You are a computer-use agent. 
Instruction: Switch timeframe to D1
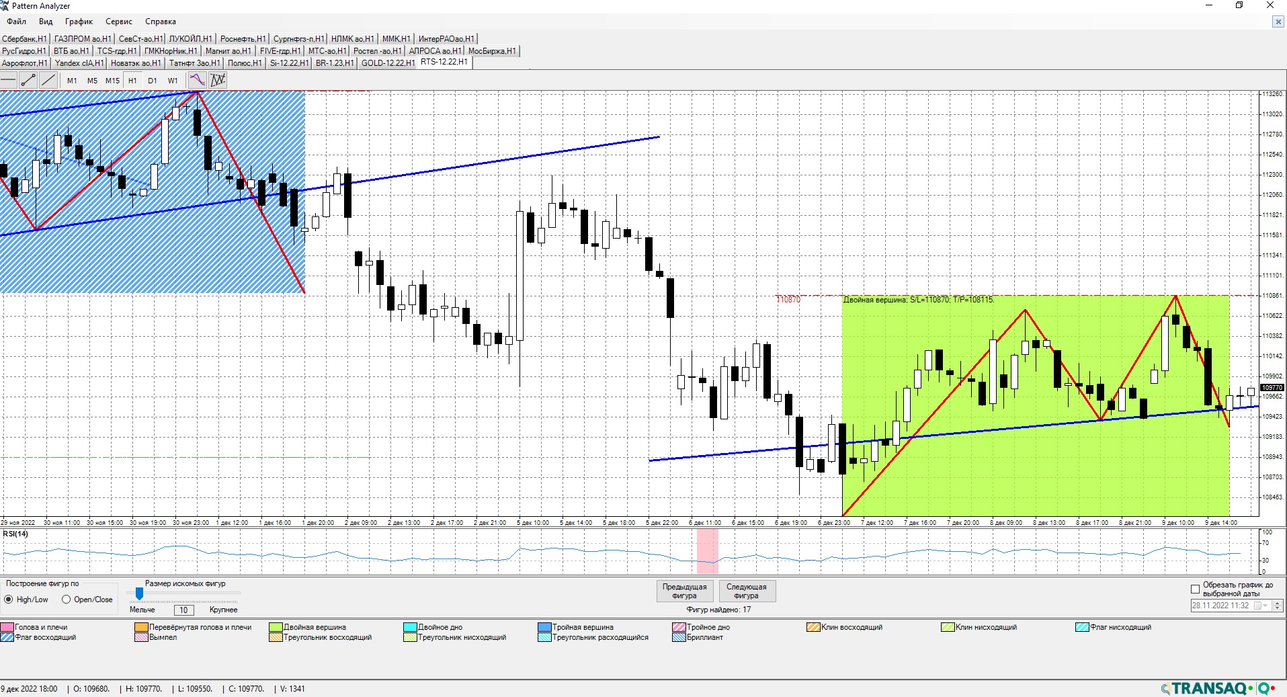click(x=153, y=81)
